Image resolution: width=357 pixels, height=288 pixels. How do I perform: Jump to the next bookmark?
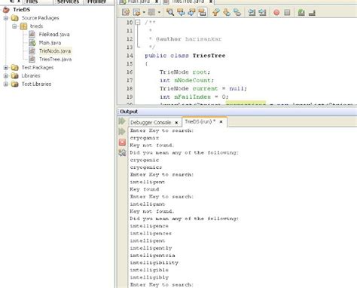pos(227,12)
